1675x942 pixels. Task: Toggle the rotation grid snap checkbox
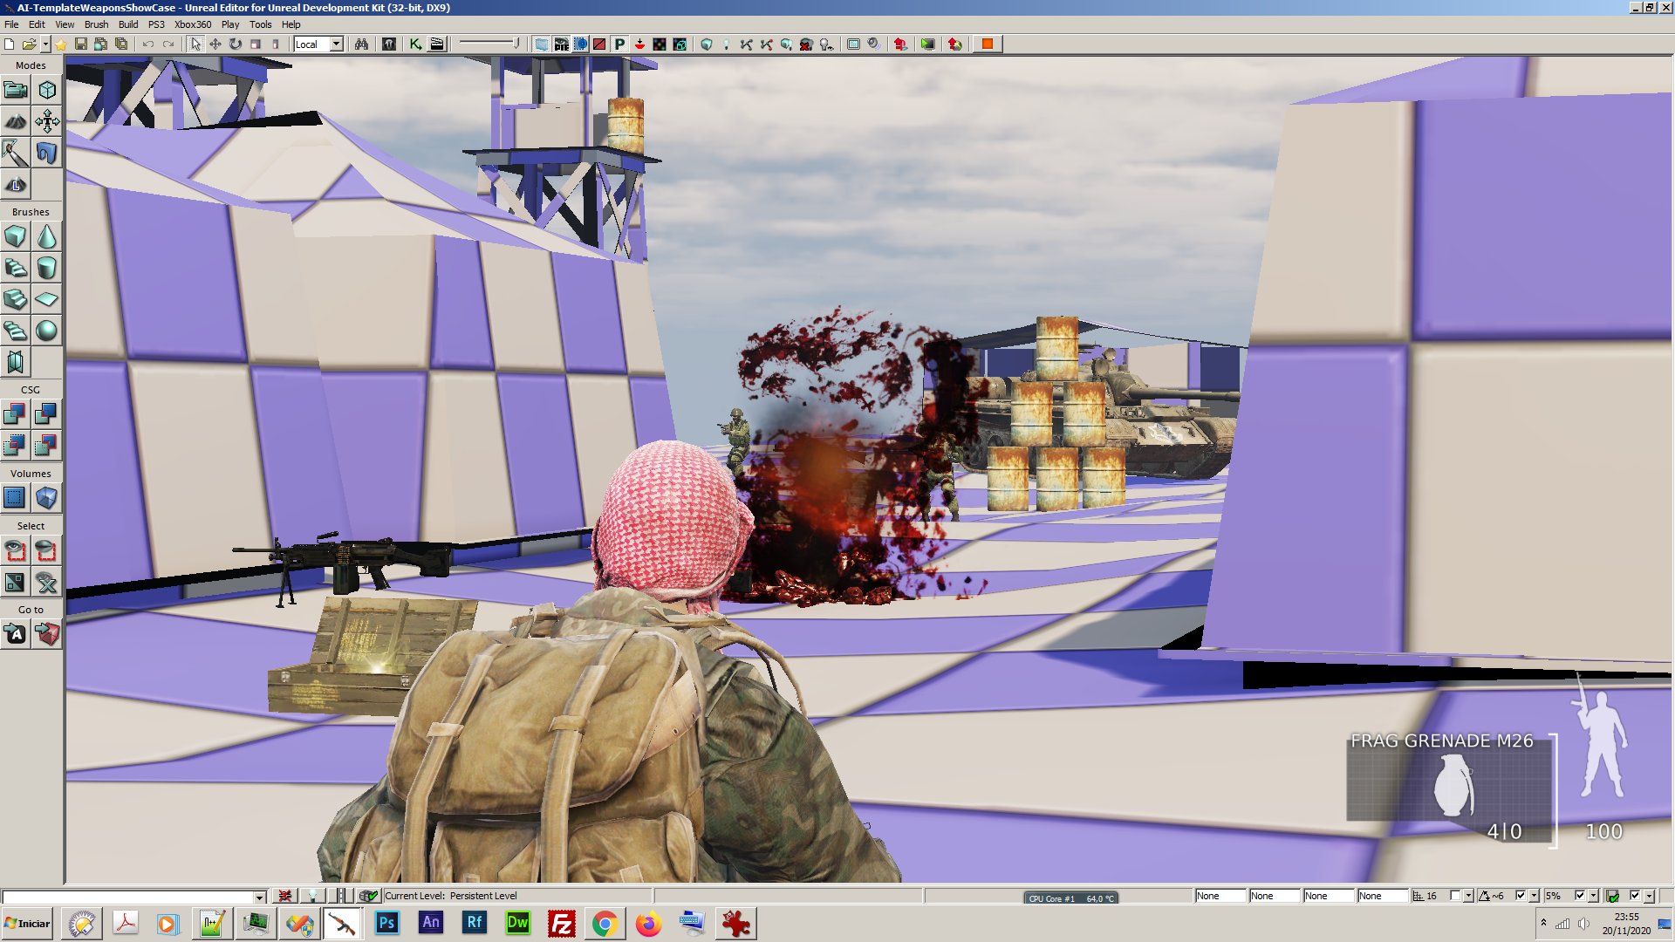click(1521, 896)
